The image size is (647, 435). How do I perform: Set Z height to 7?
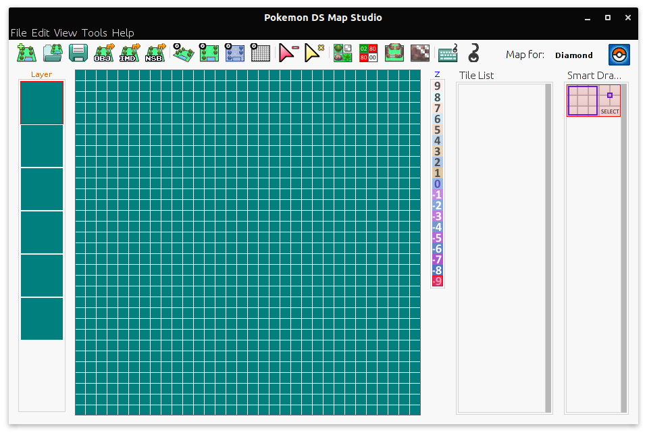pos(438,107)
